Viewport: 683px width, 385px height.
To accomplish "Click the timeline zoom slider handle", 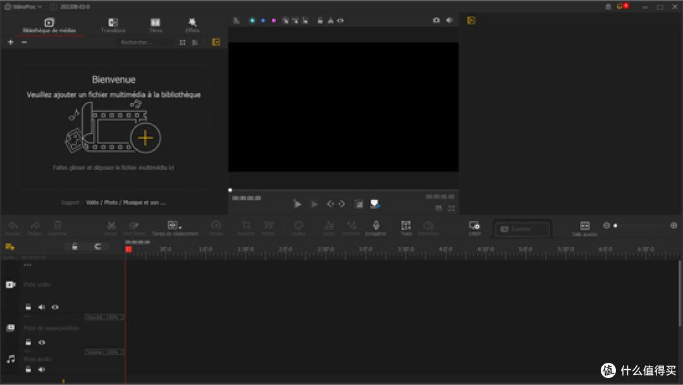I will [615, 226].
